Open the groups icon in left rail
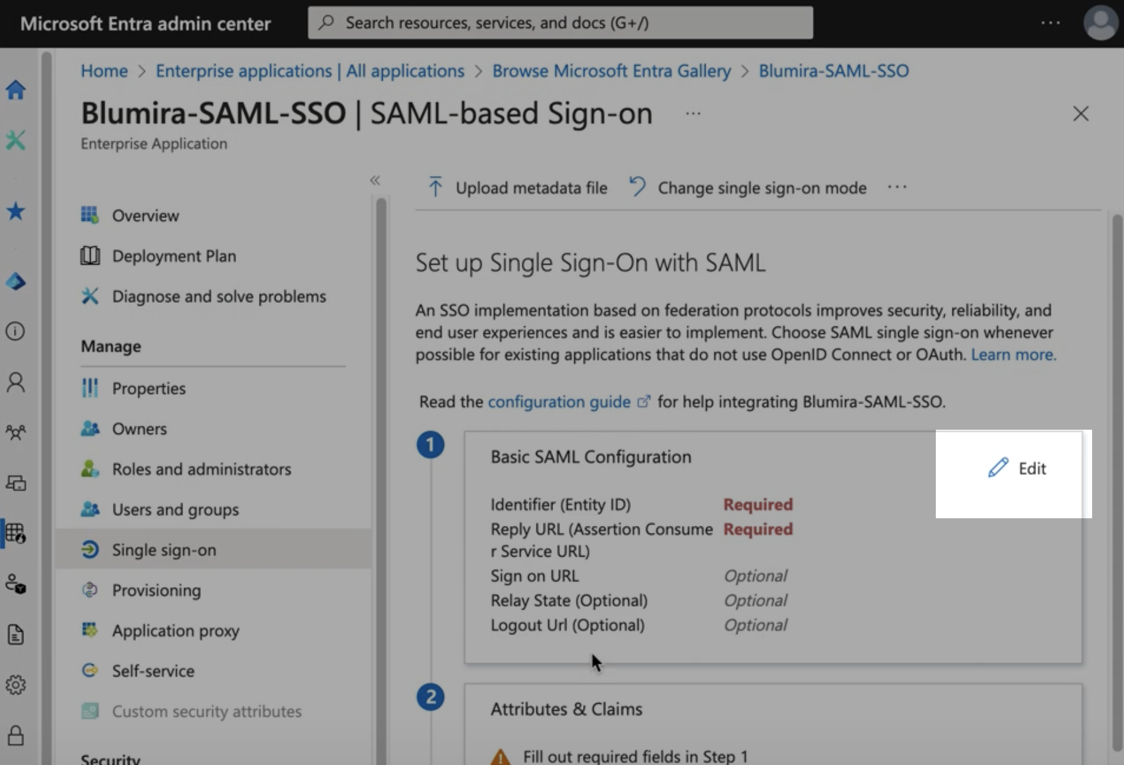 (15, 432)
